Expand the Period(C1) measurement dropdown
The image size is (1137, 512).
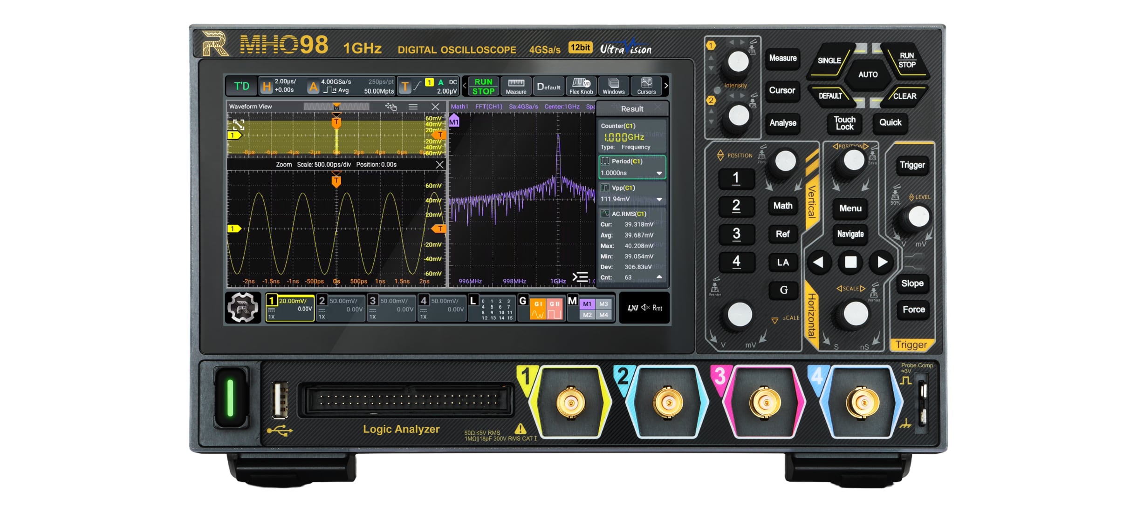coord(659,173)
